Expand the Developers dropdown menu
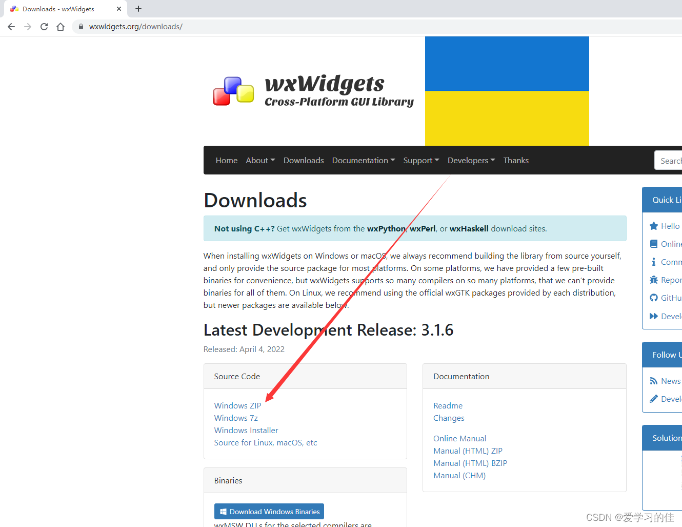The width and height of the screenshot is (682, 527). click(471, 160)
